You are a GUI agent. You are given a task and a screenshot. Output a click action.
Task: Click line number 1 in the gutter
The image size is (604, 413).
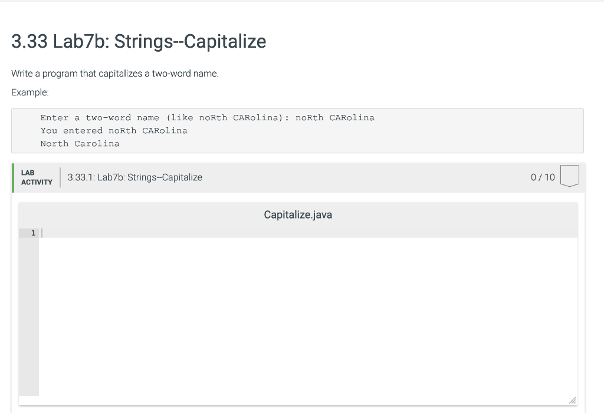tap(34, 233)
